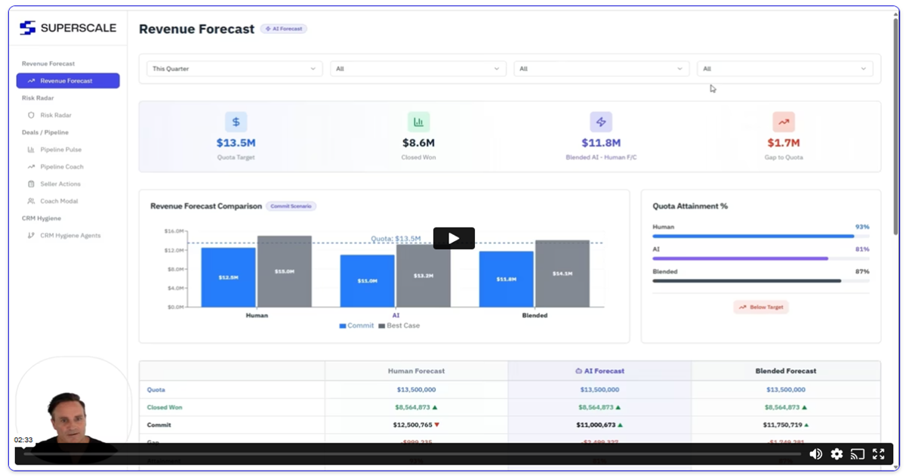Click the cast to device icon
Viewport: 906px width, 476px height.
pos(857,454)
